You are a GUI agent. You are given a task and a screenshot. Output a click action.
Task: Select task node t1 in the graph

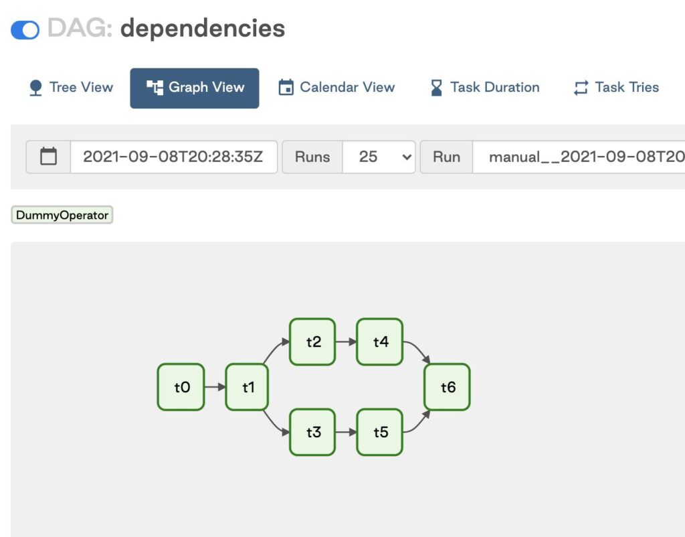point(247,387)
